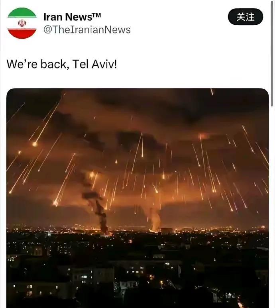The image size is (275, 308).
Task: Open the attached night sky photo
Action: click(137, 198)
